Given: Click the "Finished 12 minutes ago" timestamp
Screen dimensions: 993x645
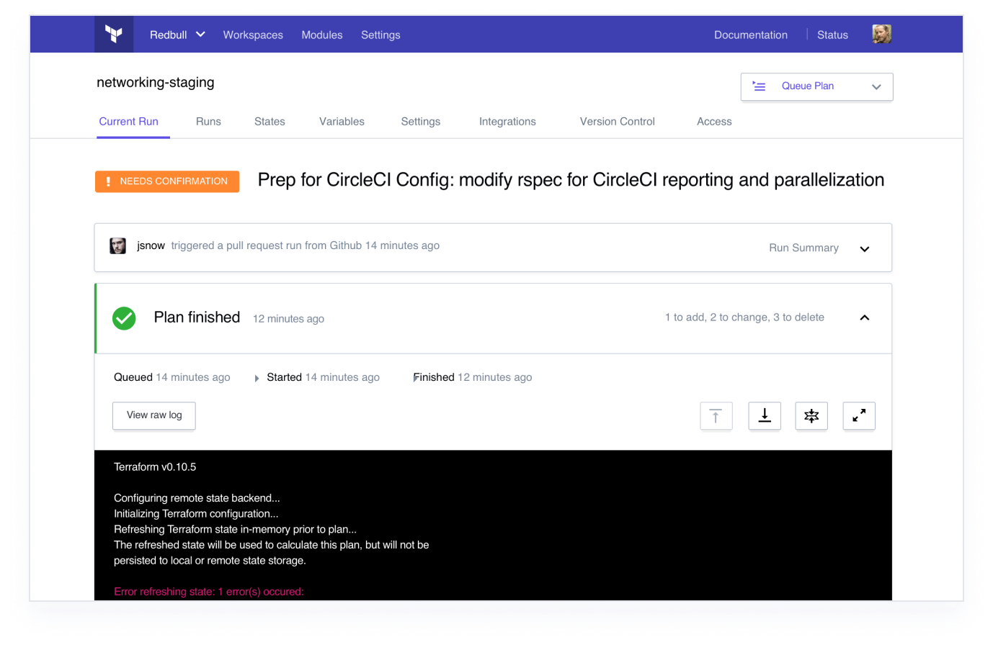Looking at the screenshot, I should point(473,377).
